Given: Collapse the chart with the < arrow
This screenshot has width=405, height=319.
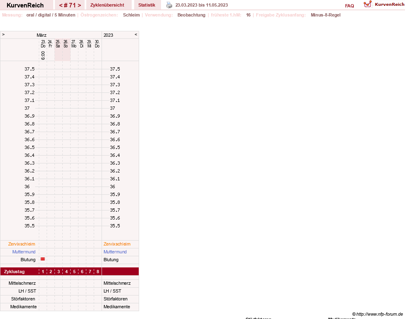Looking at the screenshot, I should tap(136, 34).
